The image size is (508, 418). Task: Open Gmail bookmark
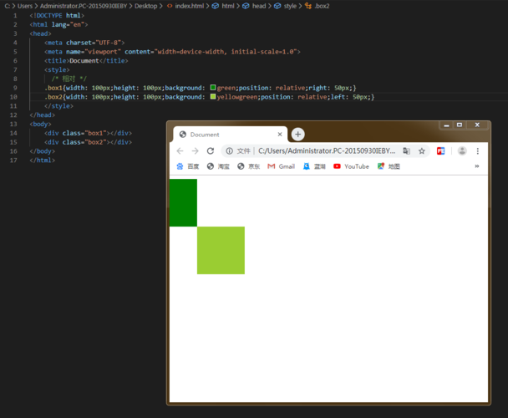point(282,166)
